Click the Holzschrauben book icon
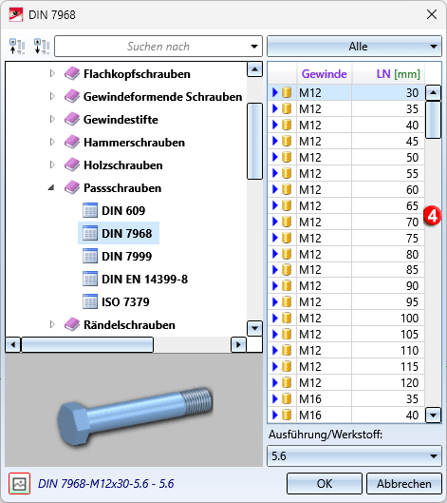447x503 pixels. tap(72, 164)
